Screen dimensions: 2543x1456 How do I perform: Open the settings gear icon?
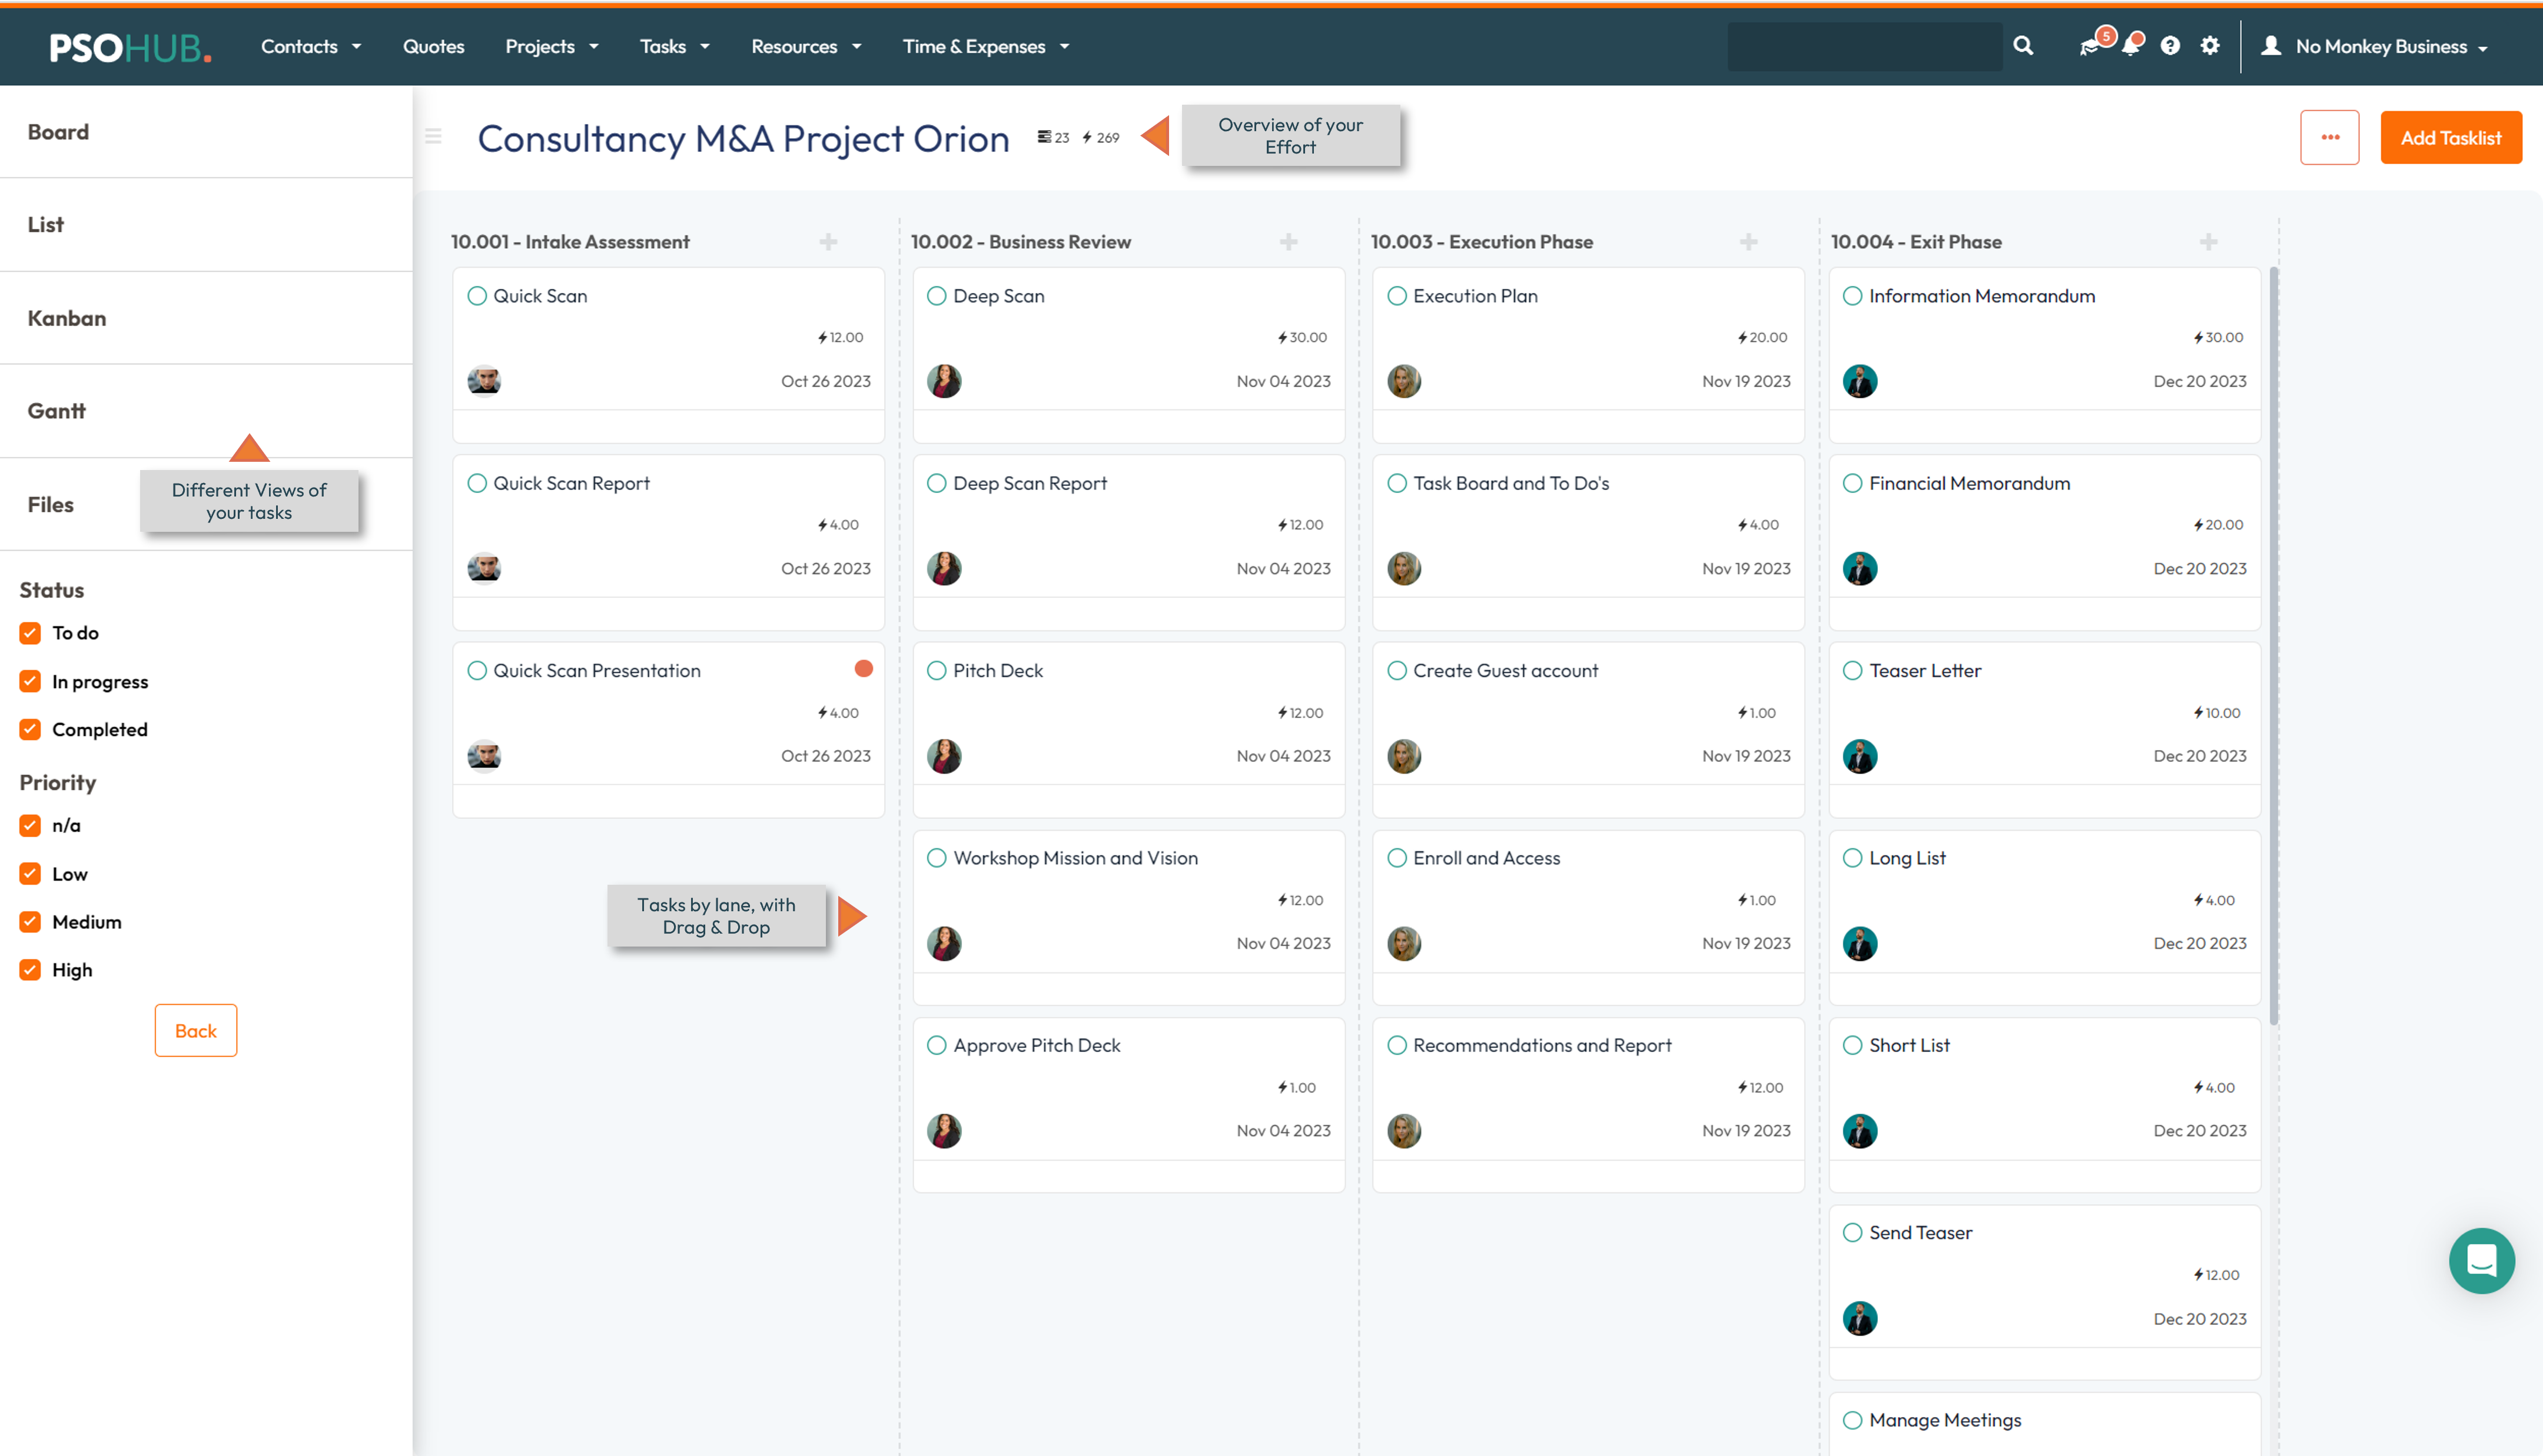point(2209,46)
